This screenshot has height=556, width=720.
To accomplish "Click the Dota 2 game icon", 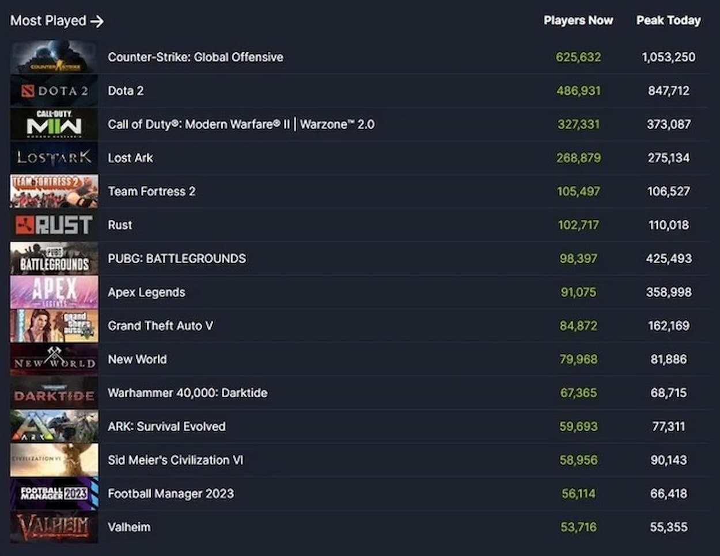I will [54, 90].
